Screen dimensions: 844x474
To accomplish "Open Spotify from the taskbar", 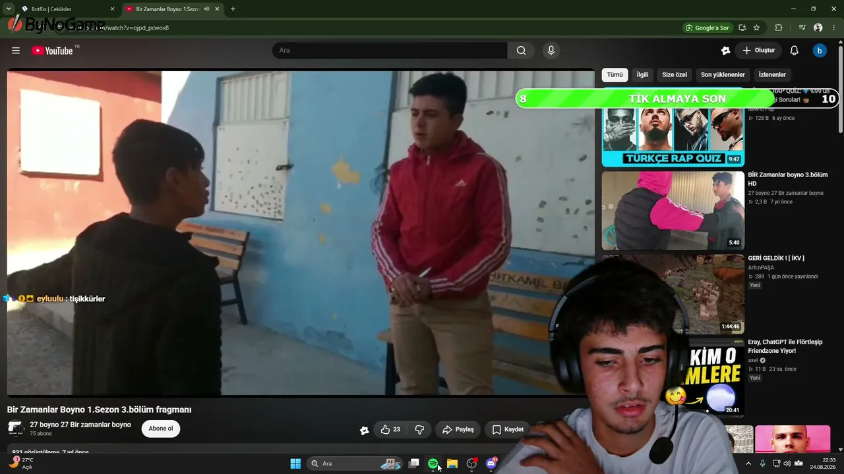I will point(433,463).
